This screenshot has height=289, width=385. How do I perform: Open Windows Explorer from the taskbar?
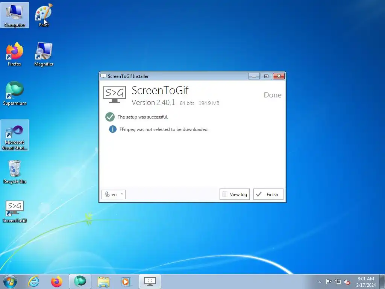[103, 281]
